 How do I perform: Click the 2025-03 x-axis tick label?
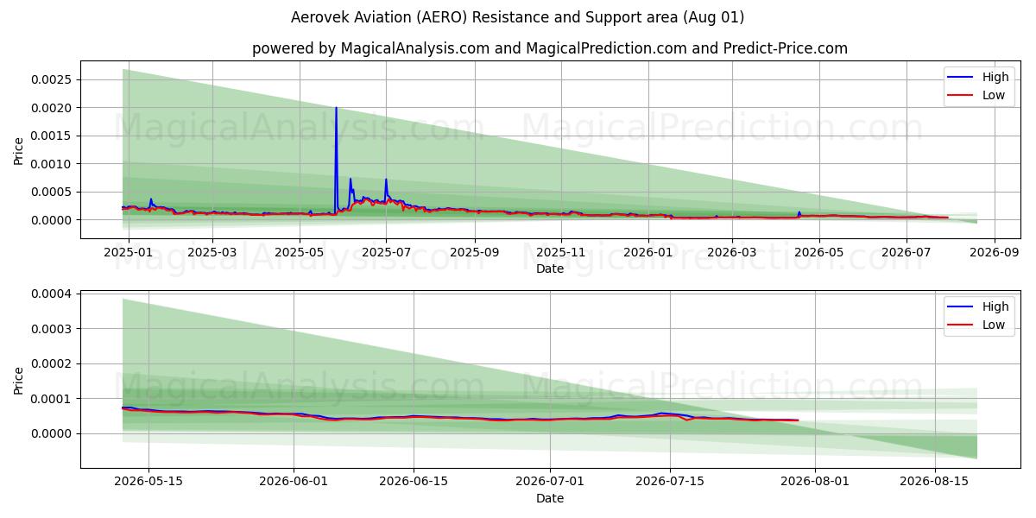point(212,252)
